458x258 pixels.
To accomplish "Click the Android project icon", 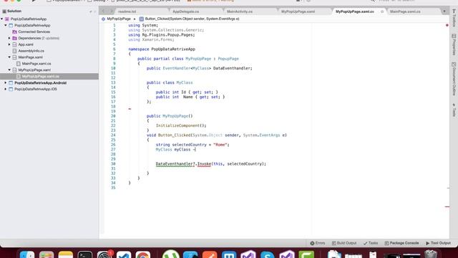I will (11, 83).
